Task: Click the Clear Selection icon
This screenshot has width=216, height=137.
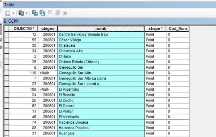Action: [50, 13]
